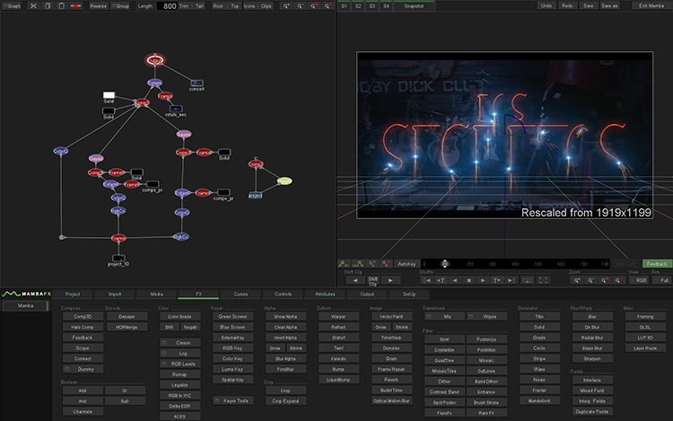Screen dimensions: 673x421
Task: Toggle the Dummy checkbox under Compose
Action: [67, 369]
